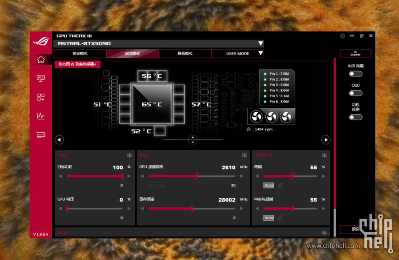Open settings gear in title bar
Image resolution: width=399 pixels, height=260 pixels.
click(342, 36)
